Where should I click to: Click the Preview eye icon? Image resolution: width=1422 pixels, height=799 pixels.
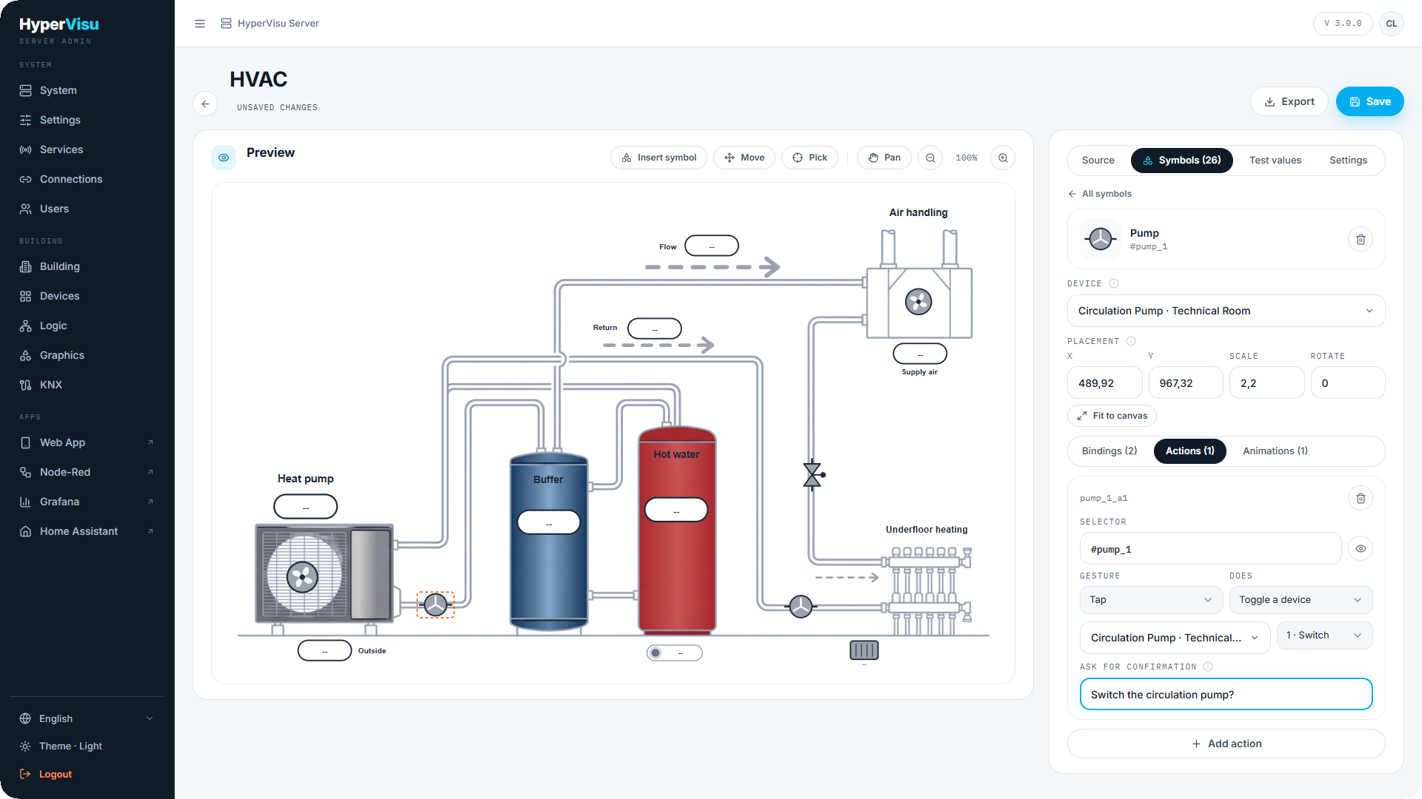224,158
